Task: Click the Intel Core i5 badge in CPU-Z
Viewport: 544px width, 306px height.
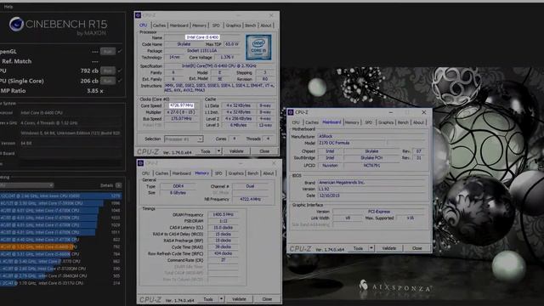Action: pos(258,47)
